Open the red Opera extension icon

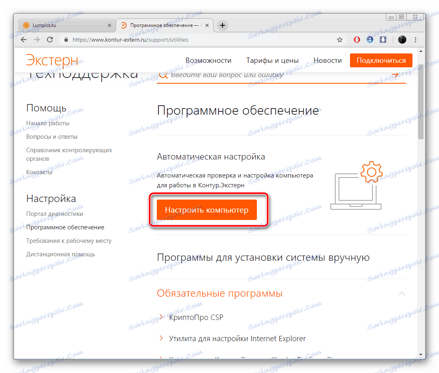[x=357, y=40]
